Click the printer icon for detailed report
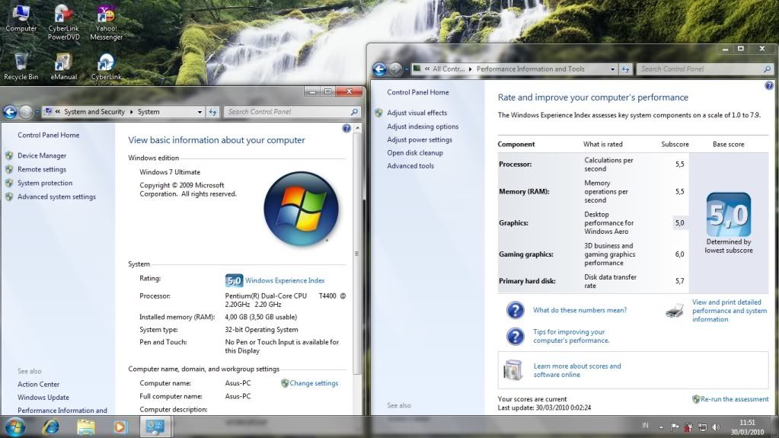This screenshot has width=779, height=438. 675,311
